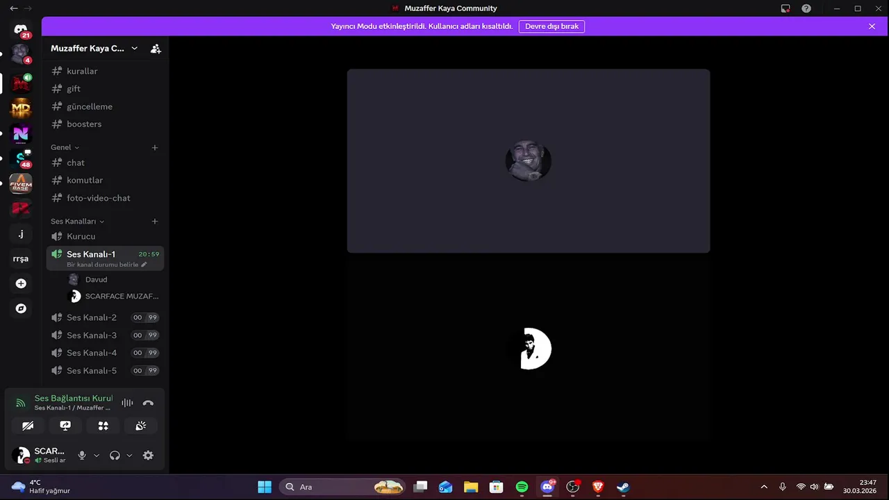Open microphone input options arrow

pos(97,456)
